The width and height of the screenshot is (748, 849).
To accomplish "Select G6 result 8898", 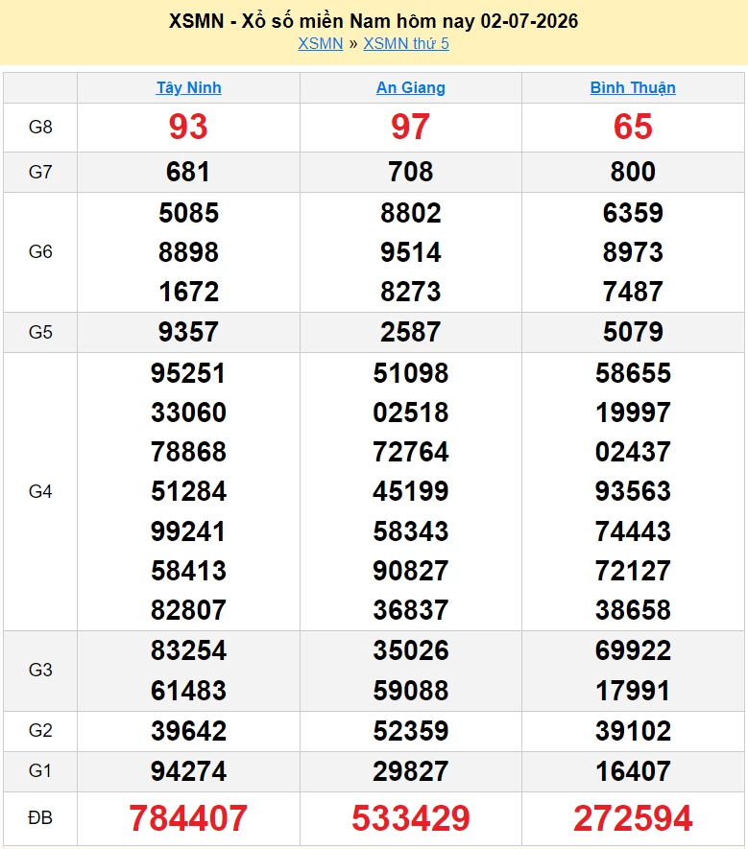I will pyautogui.click(x=188, y=252).
